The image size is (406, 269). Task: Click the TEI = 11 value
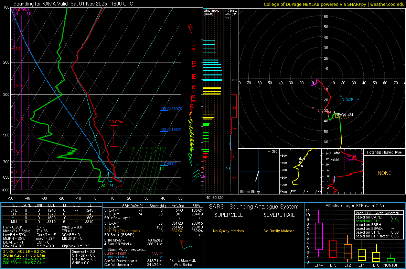(x=68, y=231)
